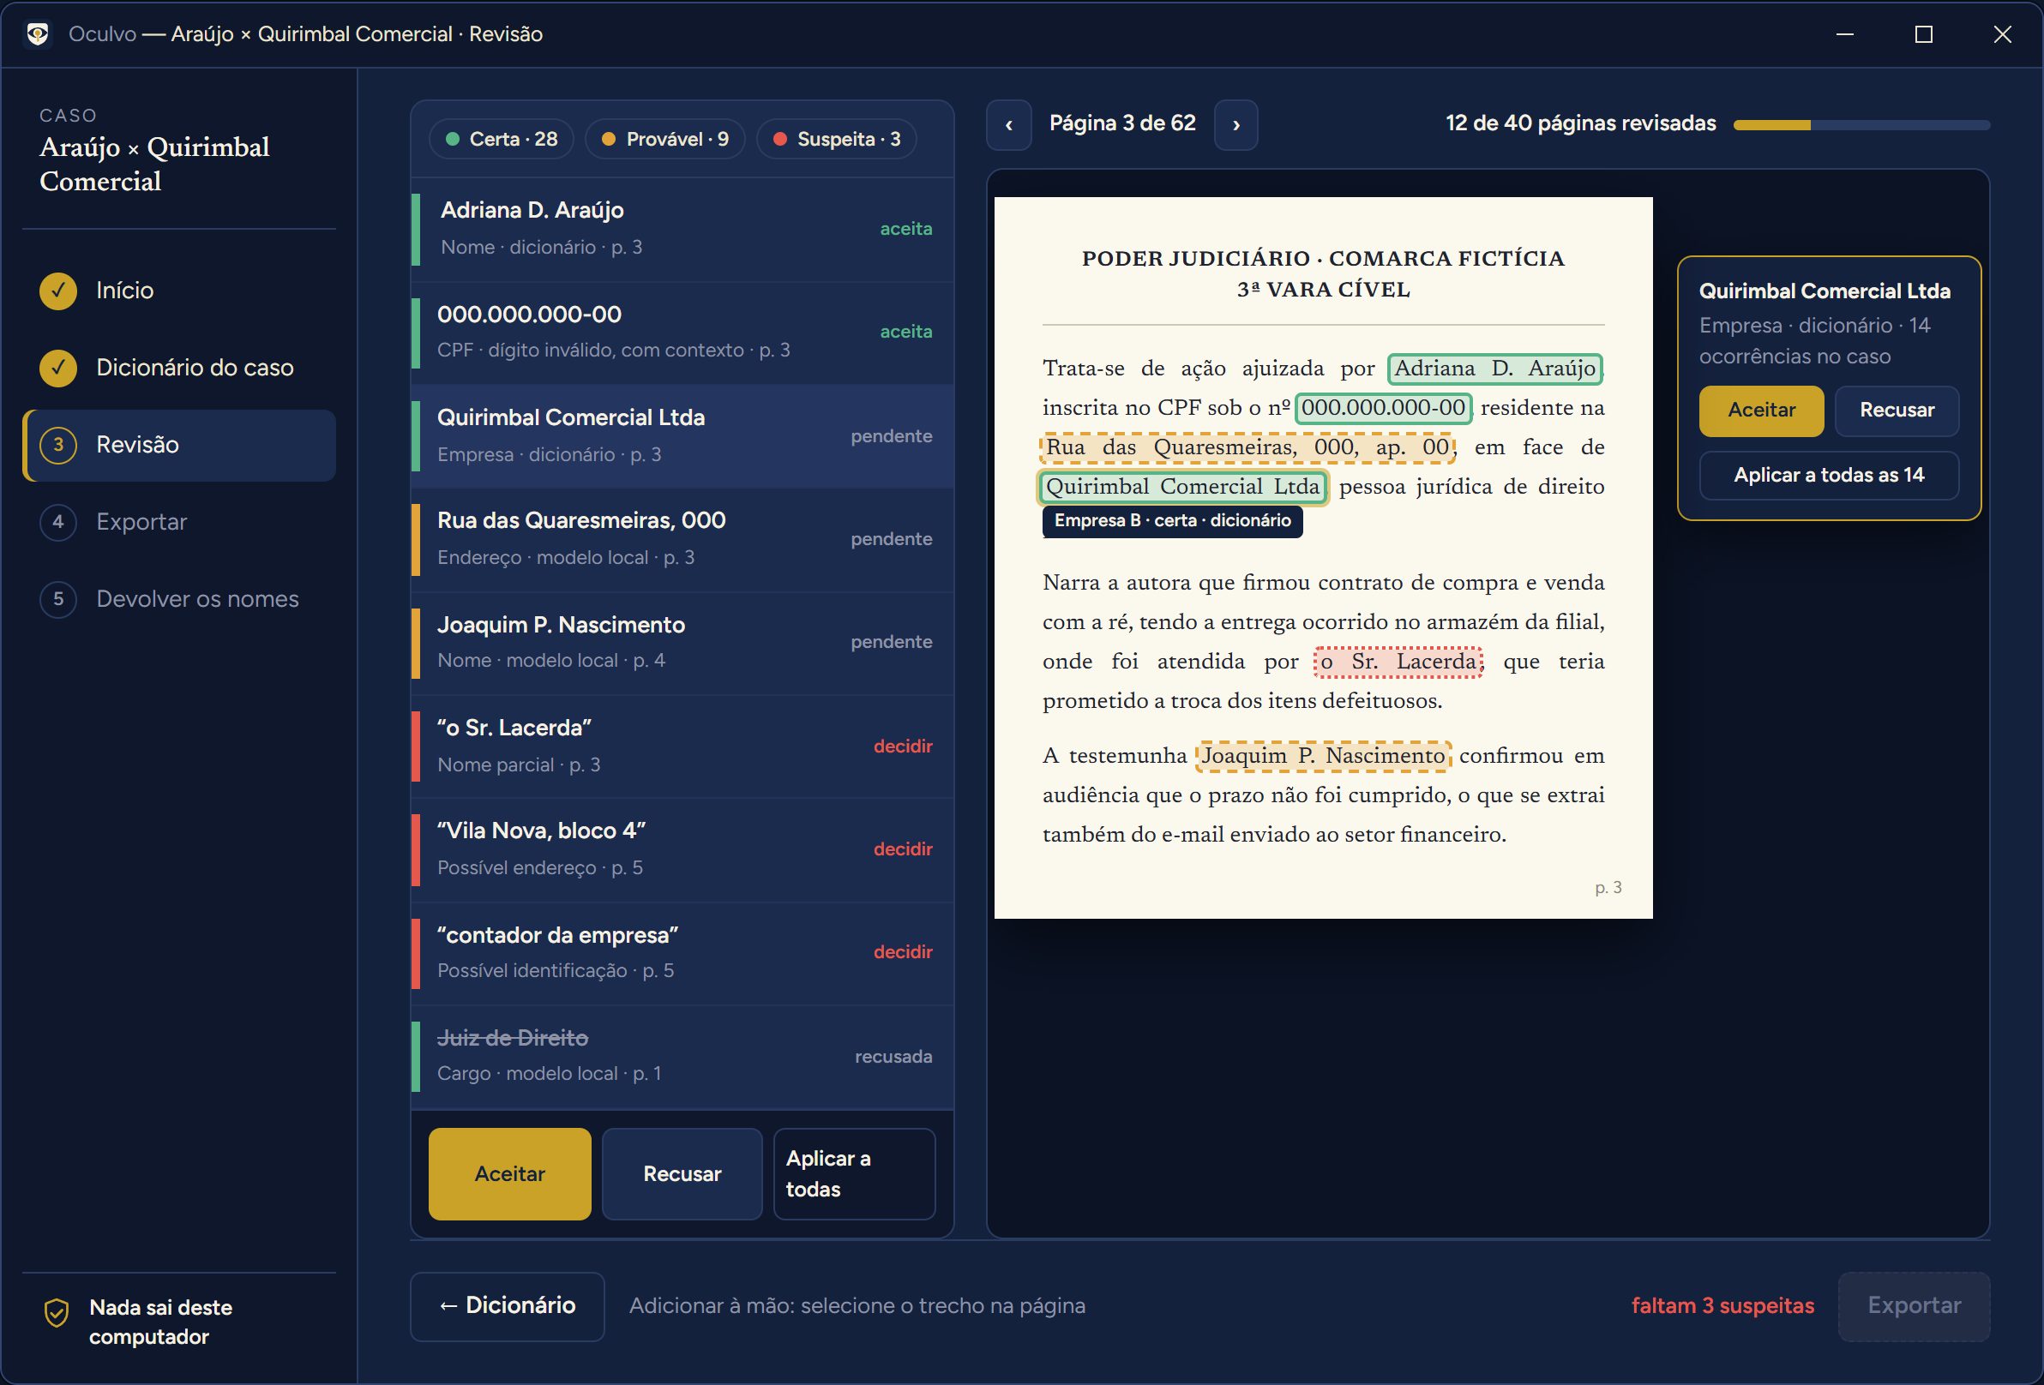Go to the next page arrow
This screenshot has height=1385, width=2044.
point(1235,125)
